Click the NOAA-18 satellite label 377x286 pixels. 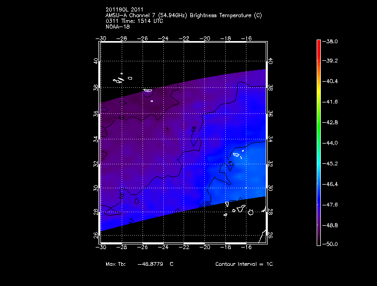coord(116,26)
